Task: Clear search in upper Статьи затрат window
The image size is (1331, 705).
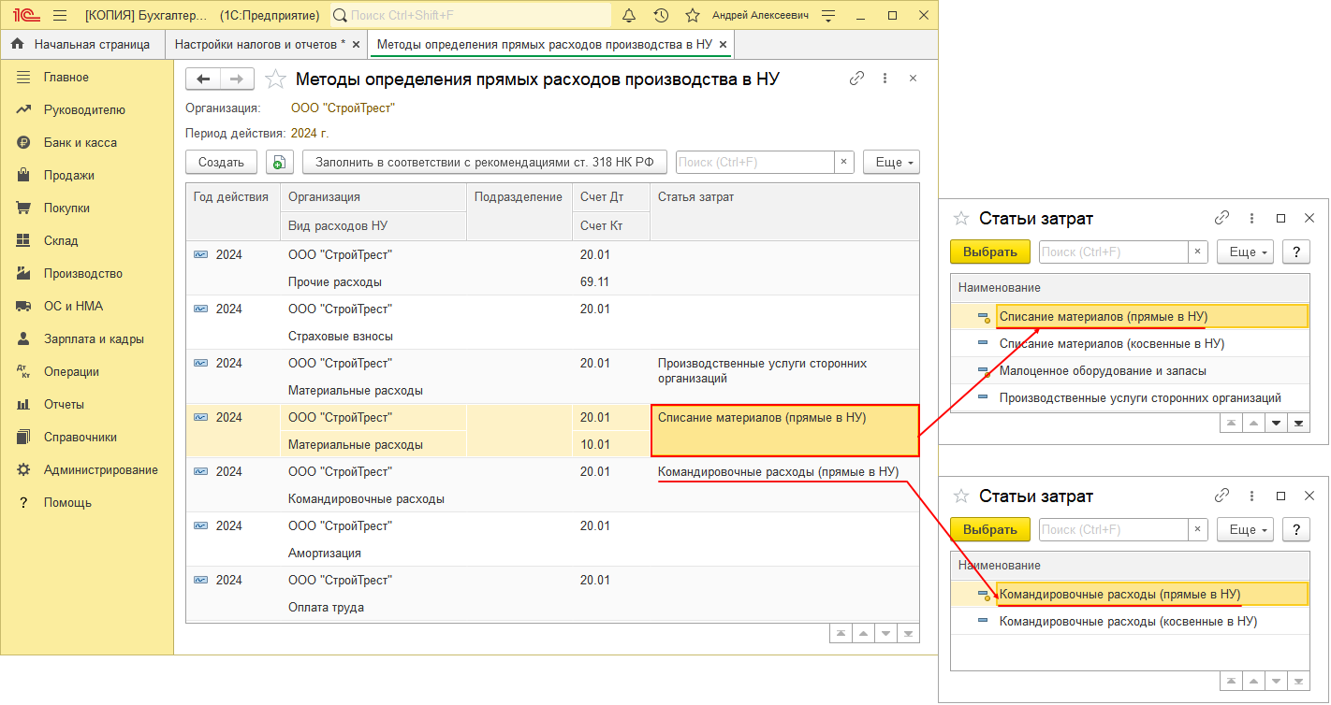Action: pos(1198,252)
